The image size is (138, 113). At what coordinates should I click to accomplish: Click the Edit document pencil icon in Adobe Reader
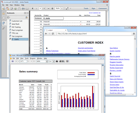point(12,9)
